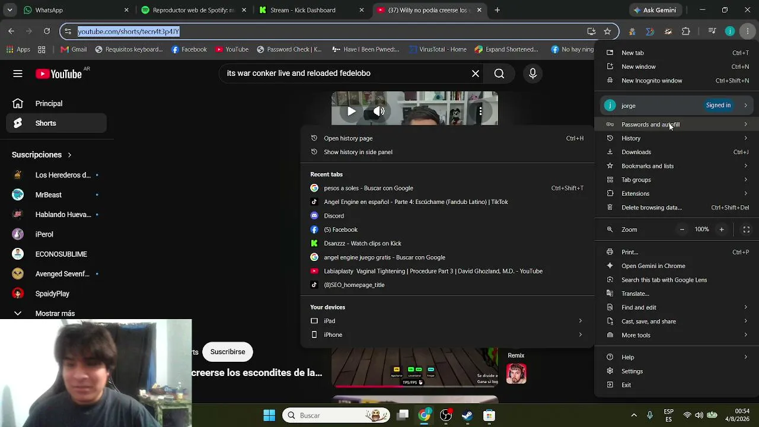Open Chrome Settings from menu

pos(677,371)
